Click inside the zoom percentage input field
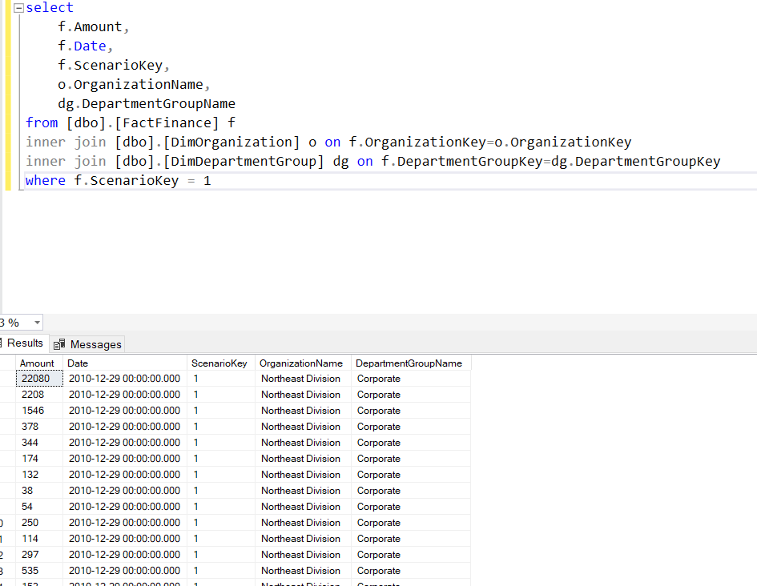This screenshot has width=757, height=586. 12,322
